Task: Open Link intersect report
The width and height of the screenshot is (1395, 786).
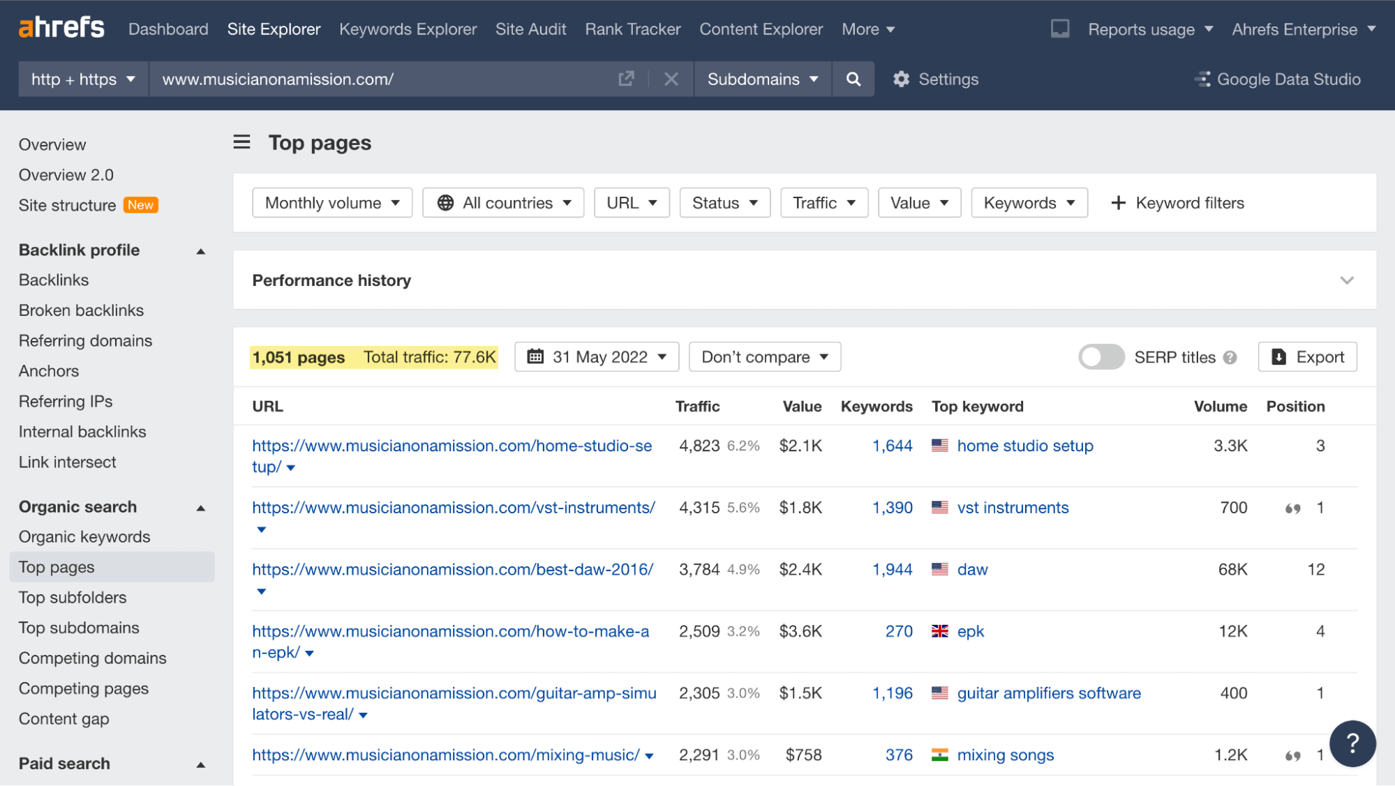Action: [x=68, y=462]
